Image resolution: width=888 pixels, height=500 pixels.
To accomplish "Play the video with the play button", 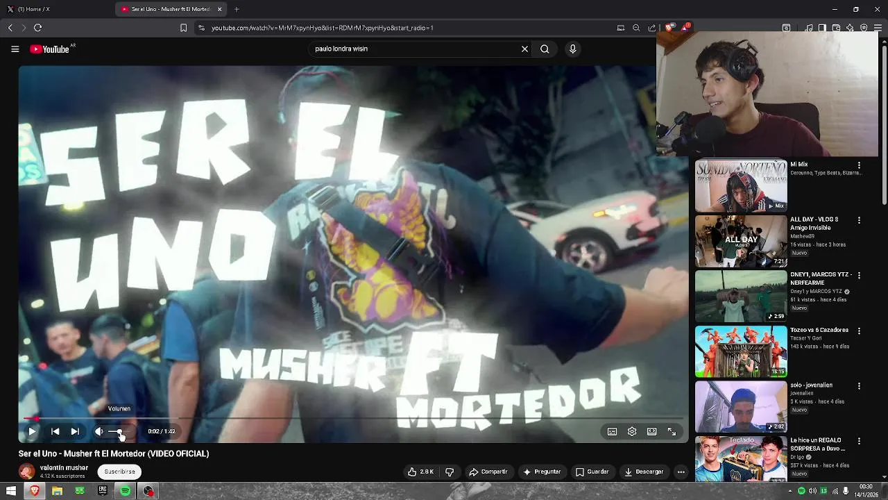I will (32, 431).
